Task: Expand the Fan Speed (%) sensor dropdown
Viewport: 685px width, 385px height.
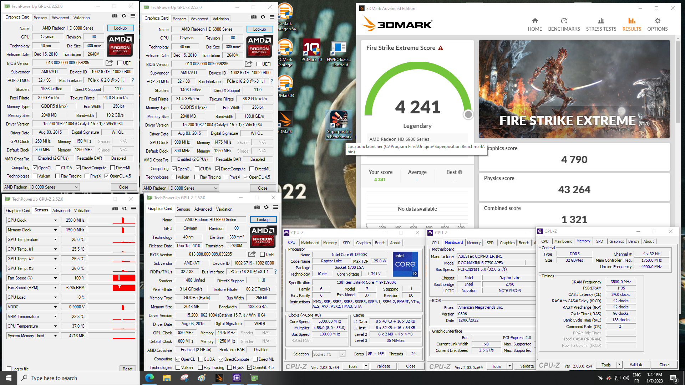Action: click(55, 278)
